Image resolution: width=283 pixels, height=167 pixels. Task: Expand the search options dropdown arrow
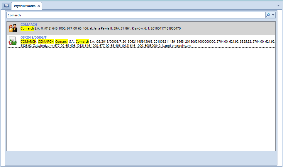(x=273, y=15)
